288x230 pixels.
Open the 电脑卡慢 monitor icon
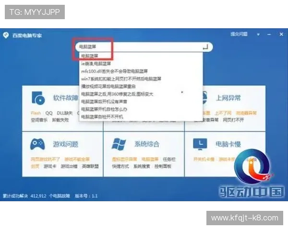click(200, 144)
